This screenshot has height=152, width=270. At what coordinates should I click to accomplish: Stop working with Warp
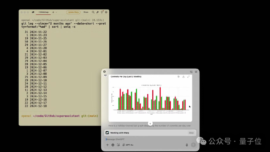[x=191, y=133]
